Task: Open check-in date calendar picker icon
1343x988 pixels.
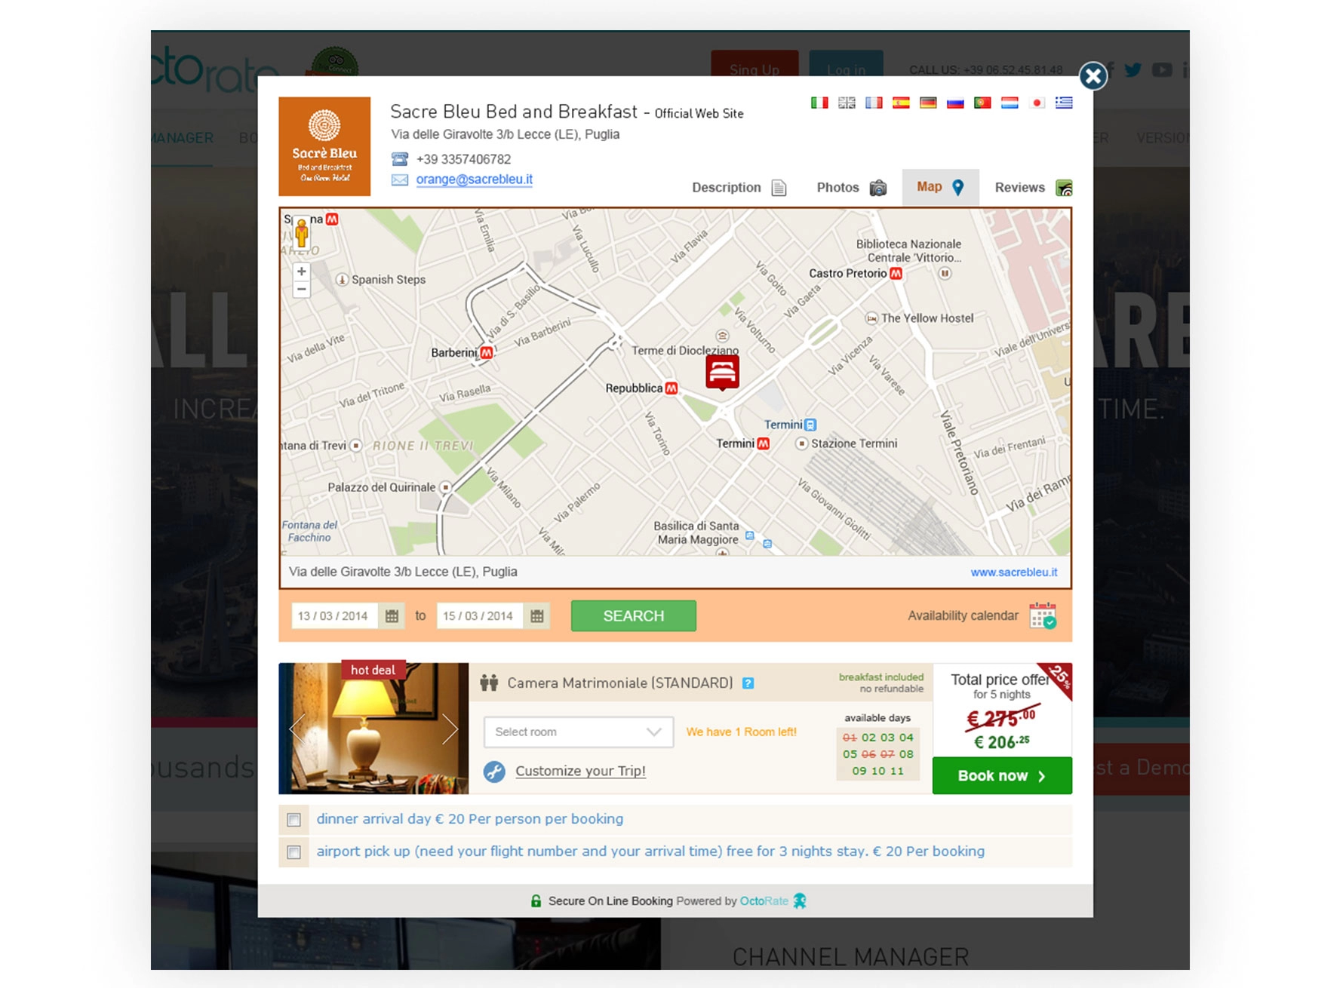Action: (x=392, y=616)
